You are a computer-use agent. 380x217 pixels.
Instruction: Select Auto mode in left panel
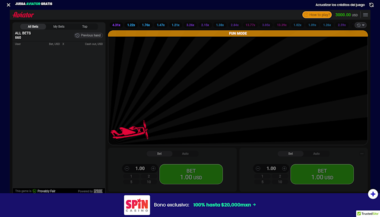(185, 154)
